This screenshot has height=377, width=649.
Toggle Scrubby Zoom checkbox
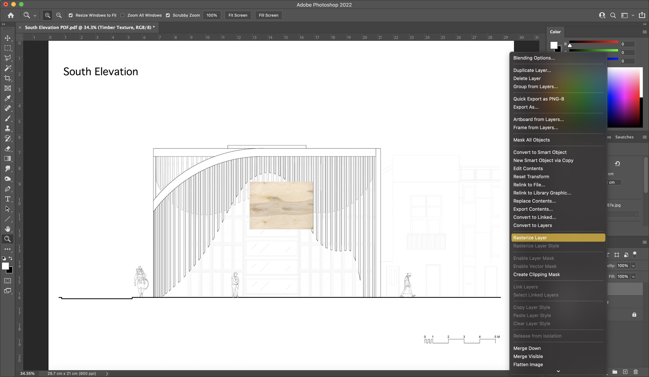[168, 15]
